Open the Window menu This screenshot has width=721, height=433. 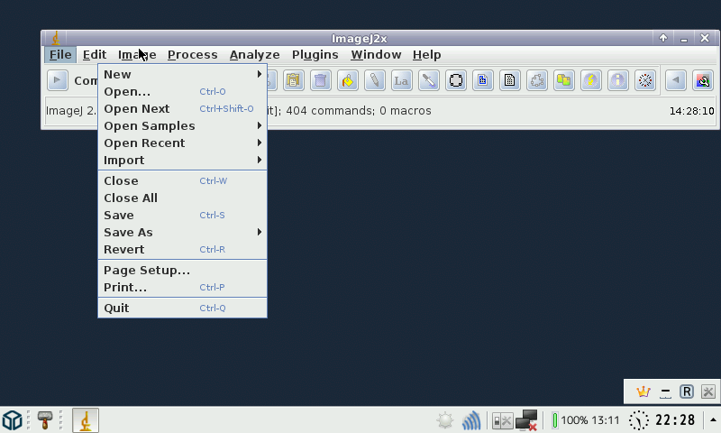click(376, 55)
